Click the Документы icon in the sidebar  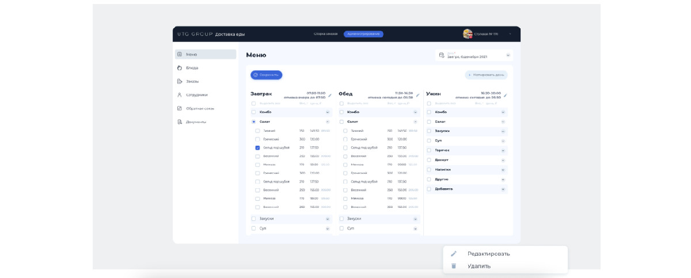[x=180, y=122]
